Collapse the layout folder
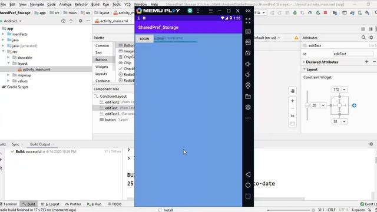This screenshot has width=377, height=212. 8,63
